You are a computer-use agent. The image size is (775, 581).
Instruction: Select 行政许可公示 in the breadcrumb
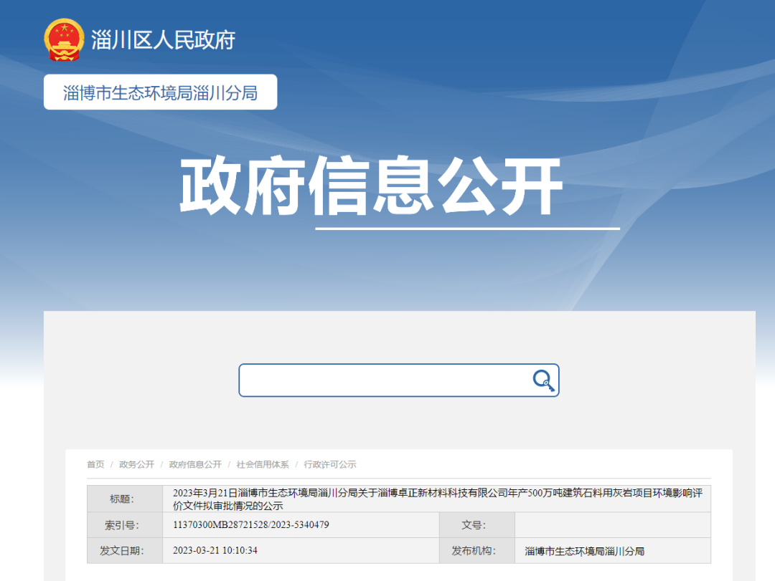pyautogui.click(x=330, y=465)
